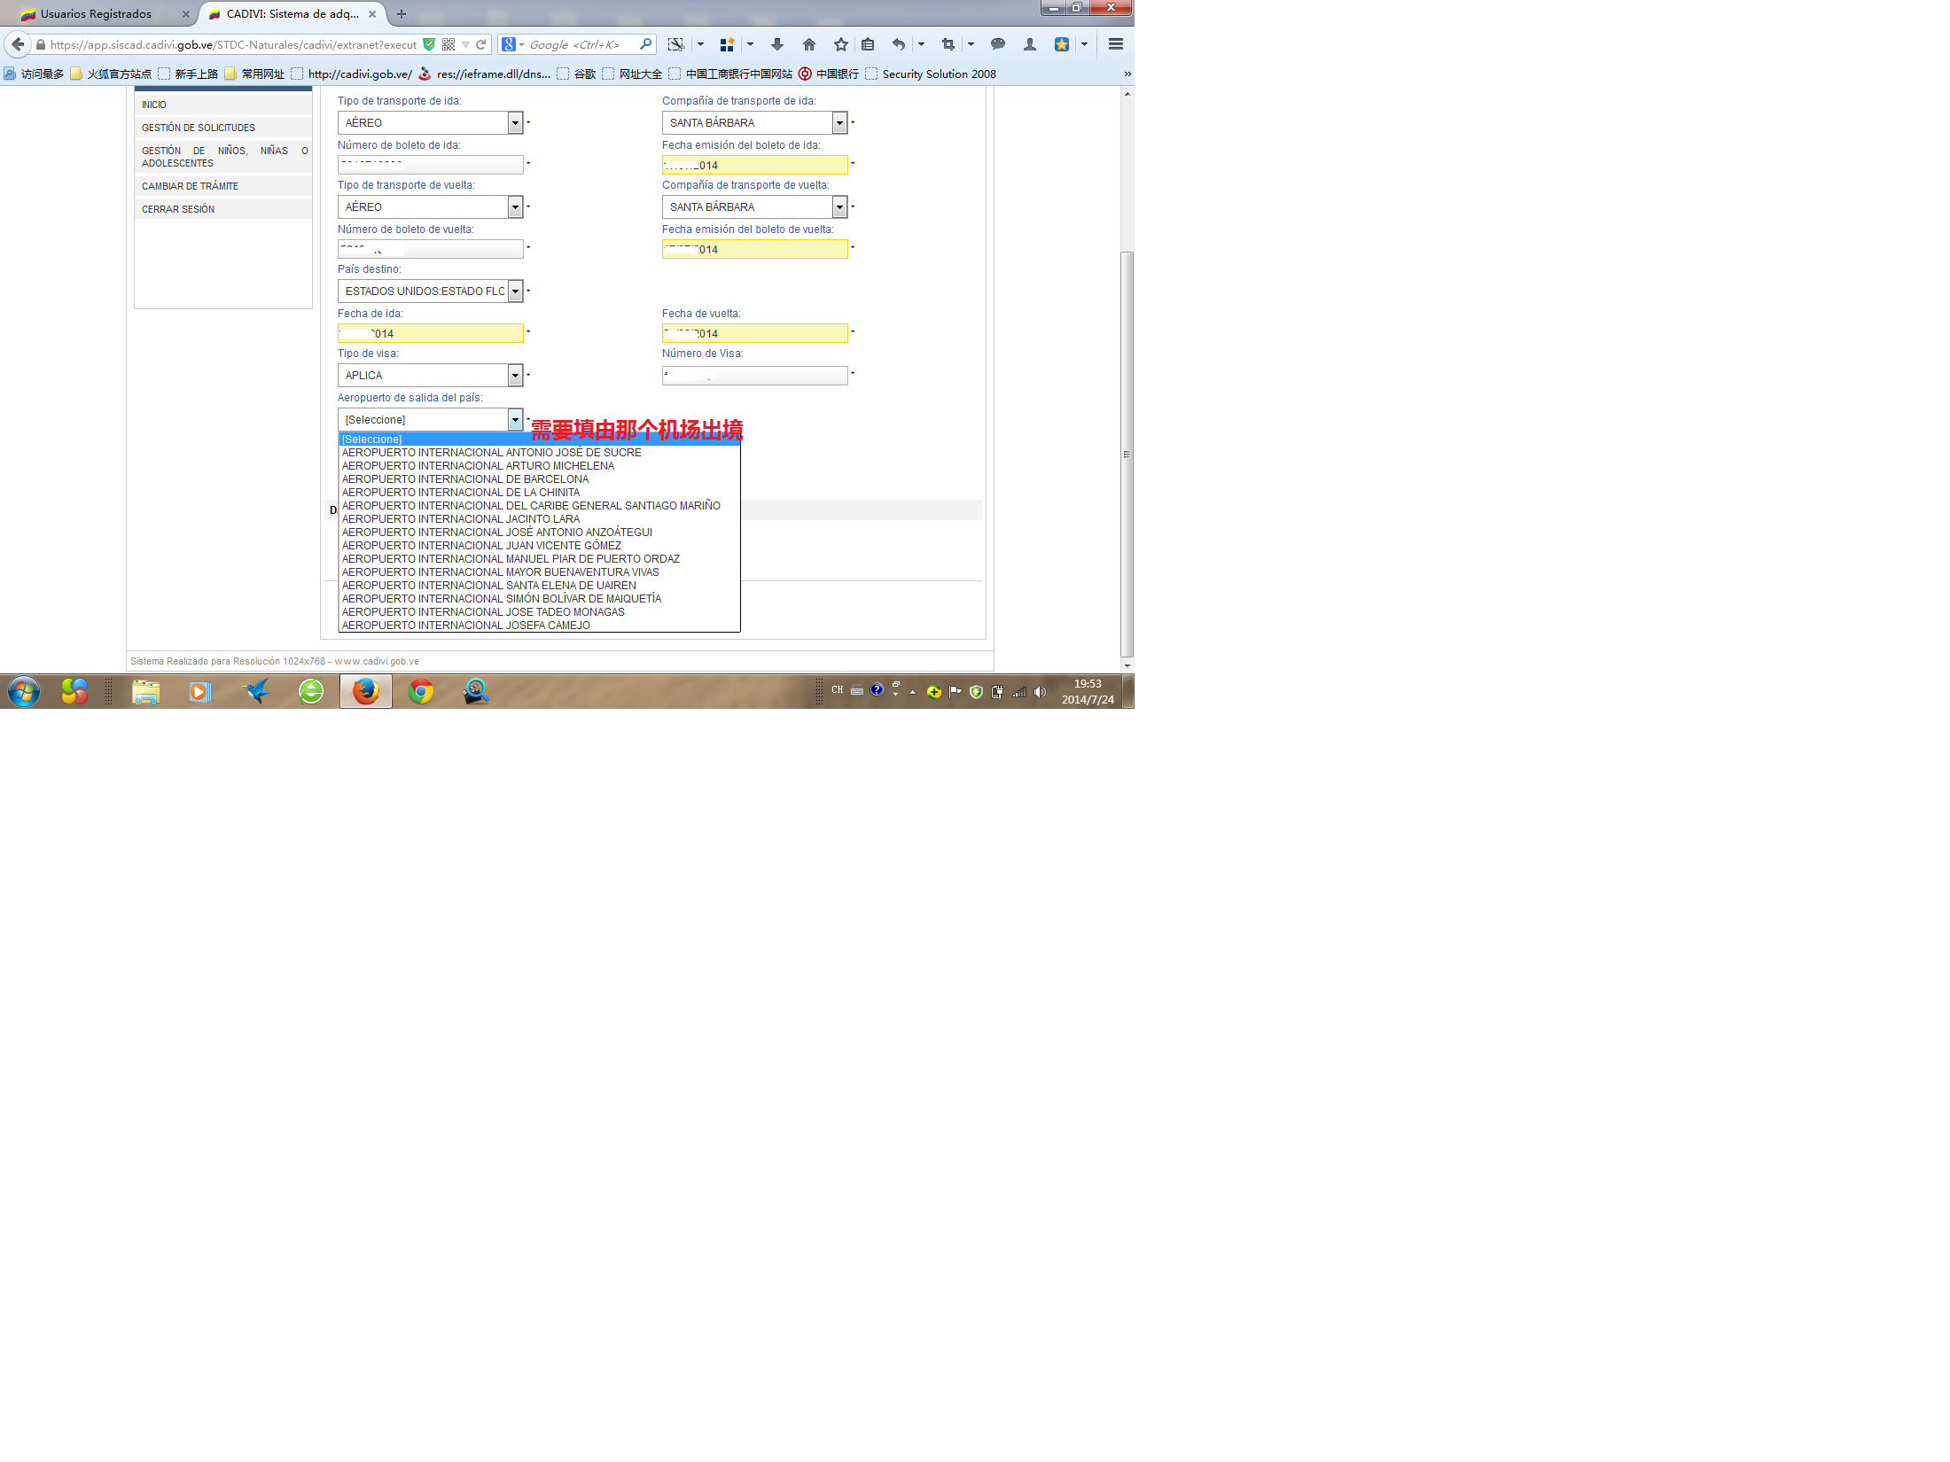Screen dimensions: 1950x1462
Task: Click the undo curved arrow toolbar icon
Action: click(899, 44)
